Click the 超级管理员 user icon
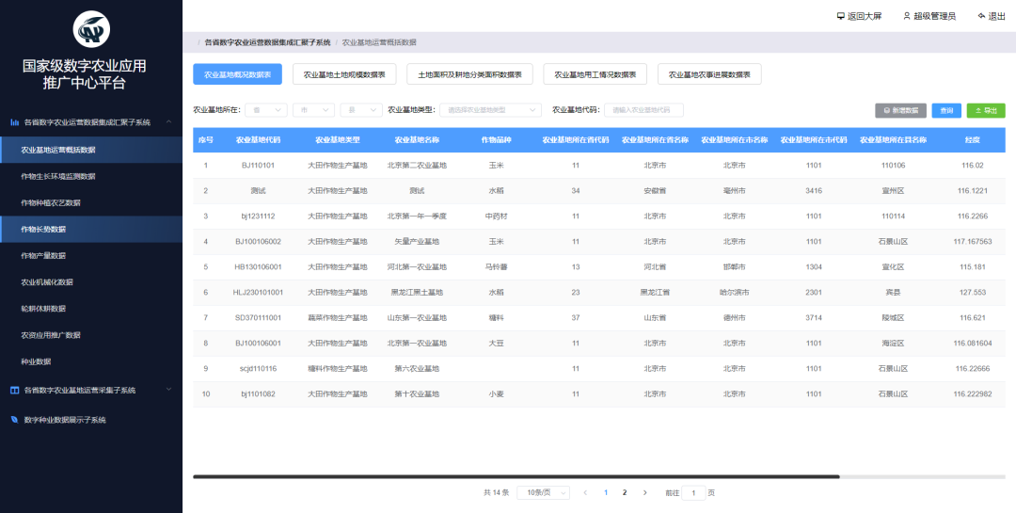Image resolution: width=1016 pixels, height=513 pixels. click(x=907, y=16)
